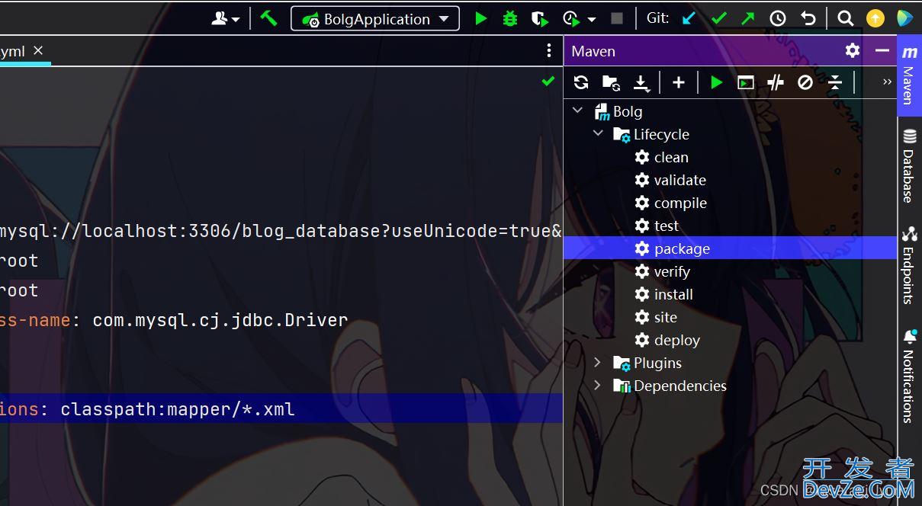922x506 pixels.
Task: Collapse the Bolg project node
Action: [578, 110]
